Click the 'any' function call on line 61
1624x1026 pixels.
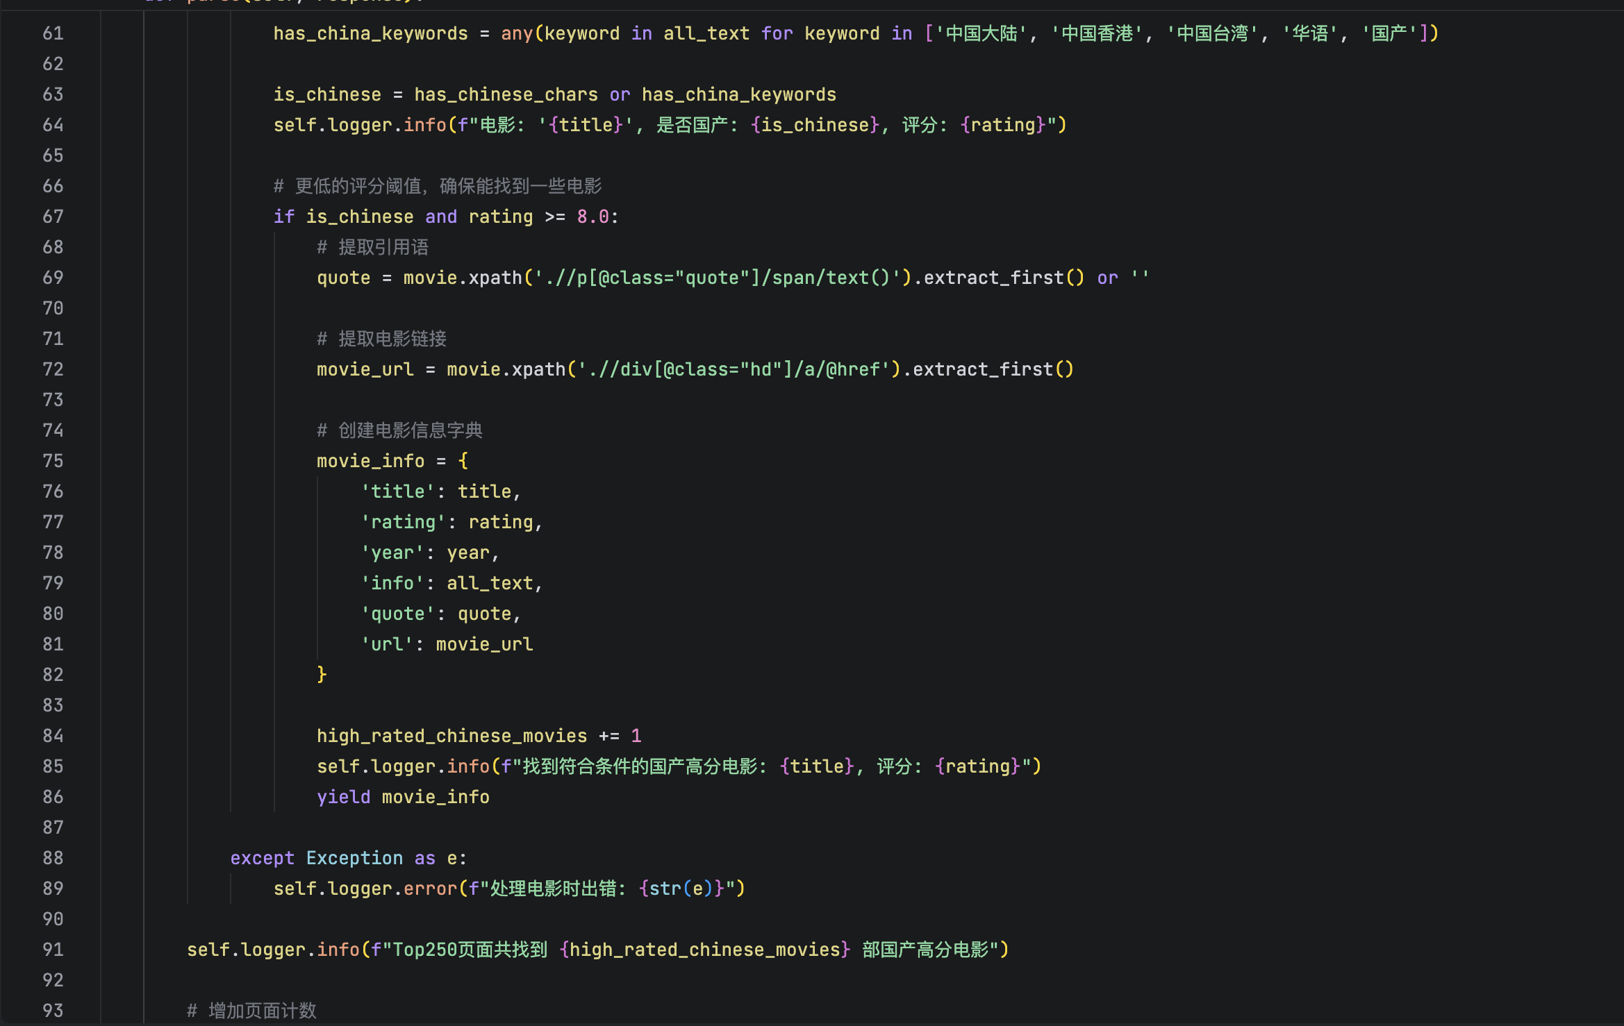[x=517, y=33]
